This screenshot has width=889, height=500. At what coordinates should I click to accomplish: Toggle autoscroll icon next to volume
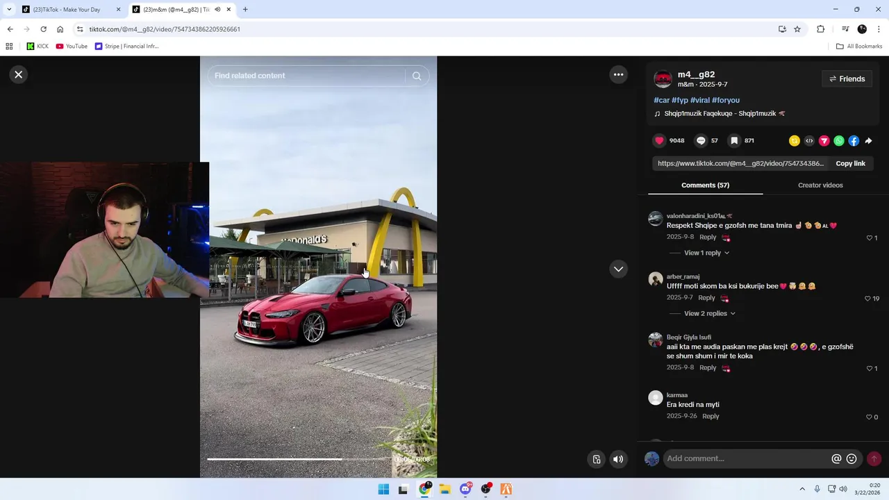pos(597,459)
